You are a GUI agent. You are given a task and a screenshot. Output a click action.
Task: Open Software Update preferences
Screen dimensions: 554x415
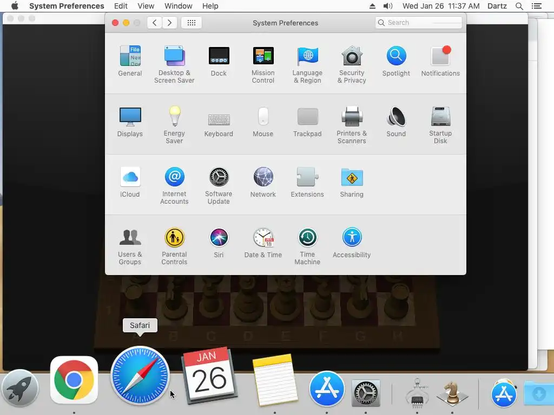coord(219,186)
